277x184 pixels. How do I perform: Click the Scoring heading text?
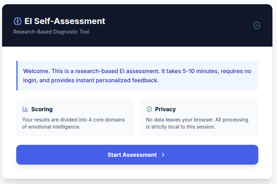pyautogui.click(x=42, y=109)
